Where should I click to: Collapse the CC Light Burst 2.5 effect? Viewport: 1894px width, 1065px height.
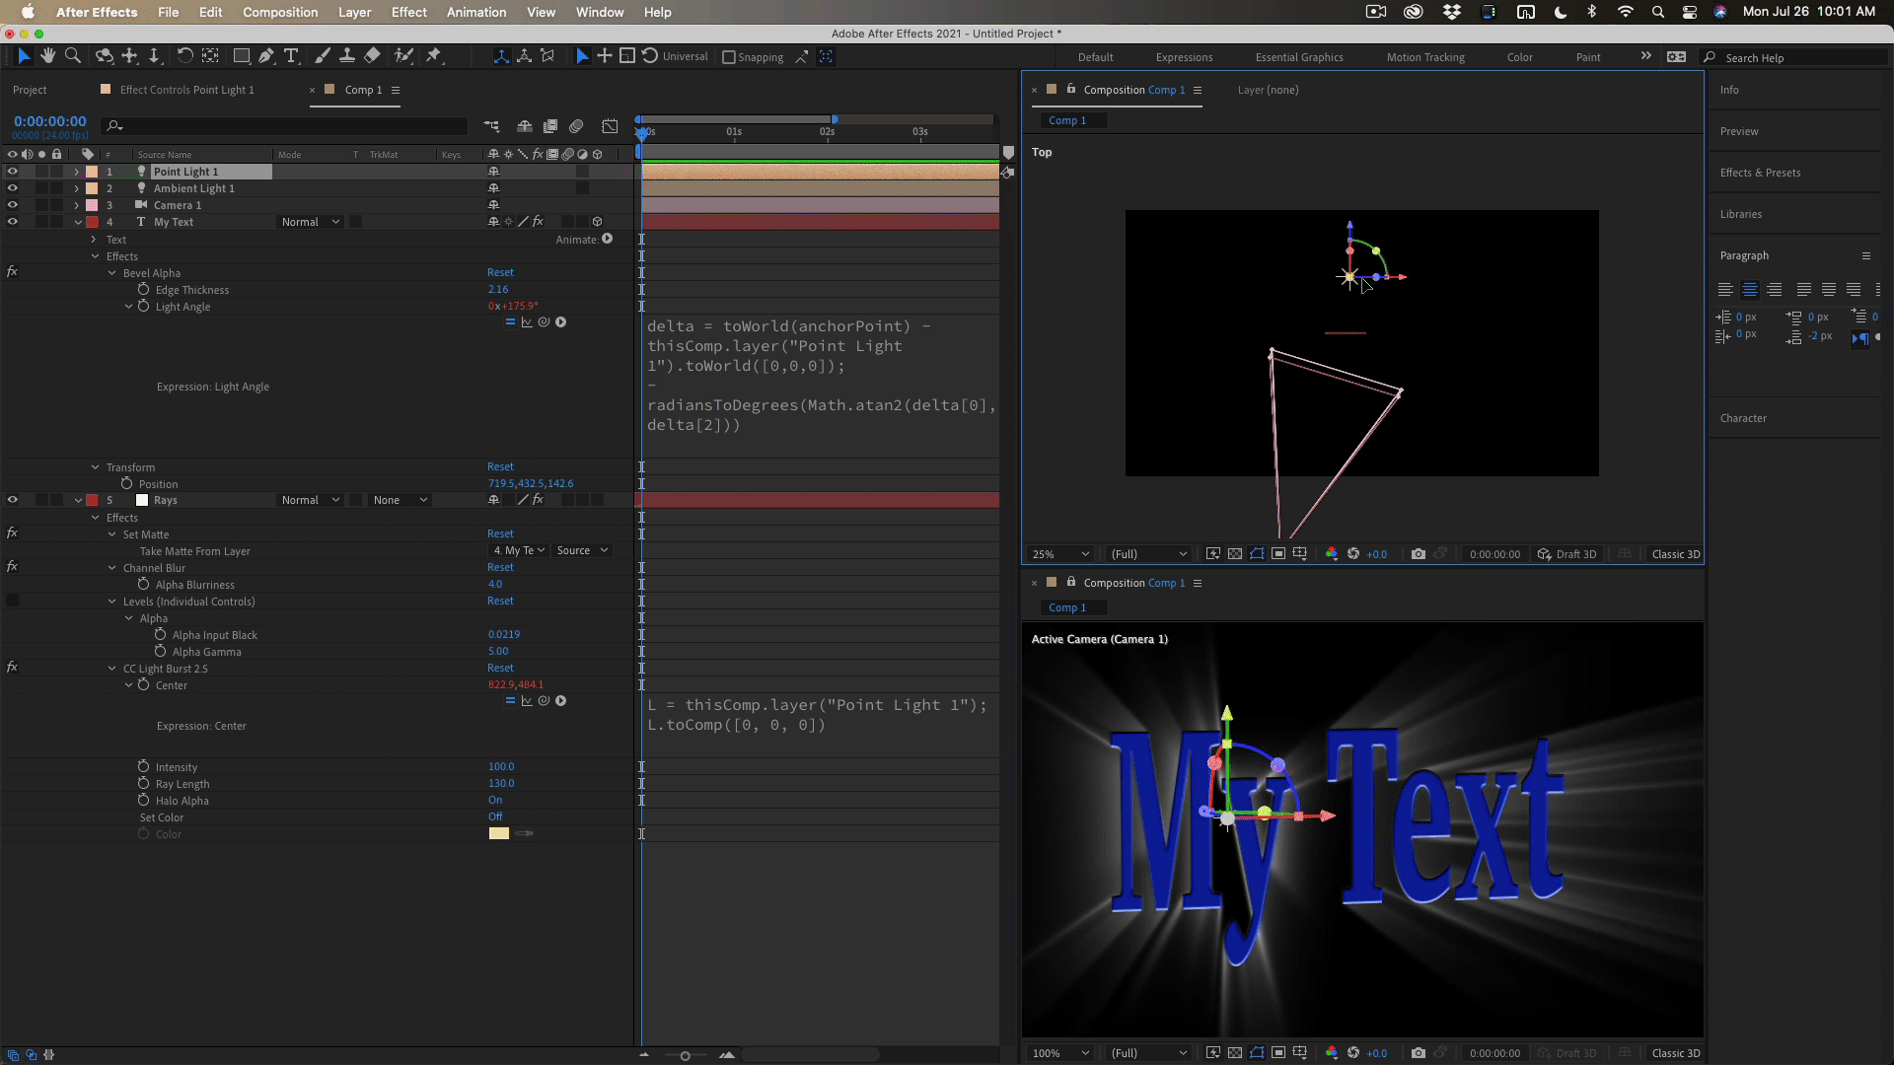click(x=112, y=669)
